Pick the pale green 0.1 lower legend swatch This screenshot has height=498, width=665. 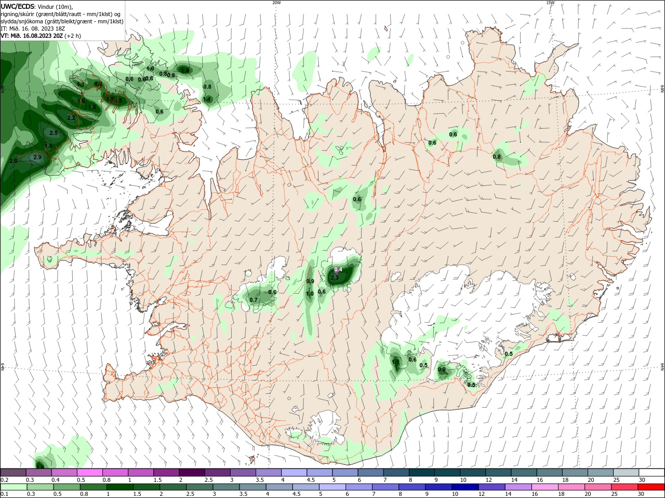(x=14, y=487)
